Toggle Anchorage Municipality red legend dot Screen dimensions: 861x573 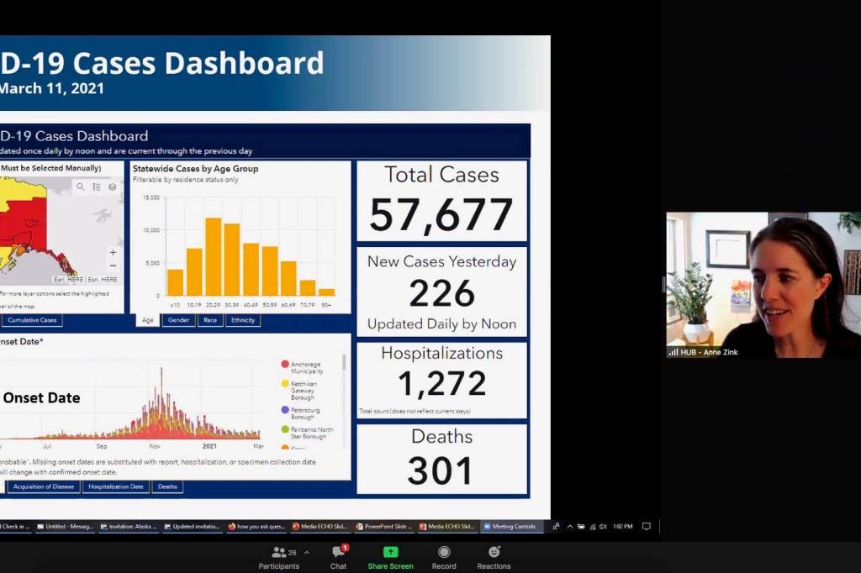click(x=286, y=365)
